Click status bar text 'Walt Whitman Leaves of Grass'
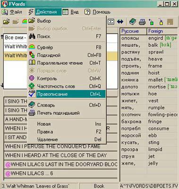 click(38, 186)
